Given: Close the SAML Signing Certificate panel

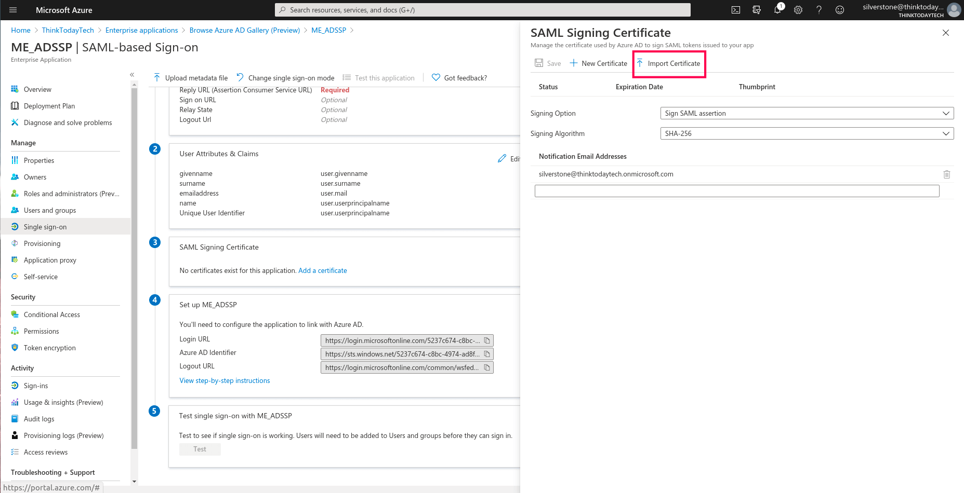Looking at the screenshot, I should pyautogui.click(x=946, y=33).
